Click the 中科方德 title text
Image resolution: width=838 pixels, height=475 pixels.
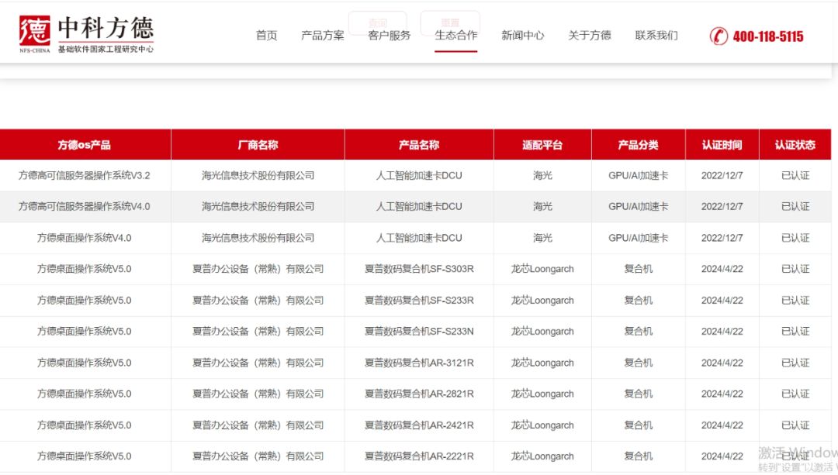106,28
